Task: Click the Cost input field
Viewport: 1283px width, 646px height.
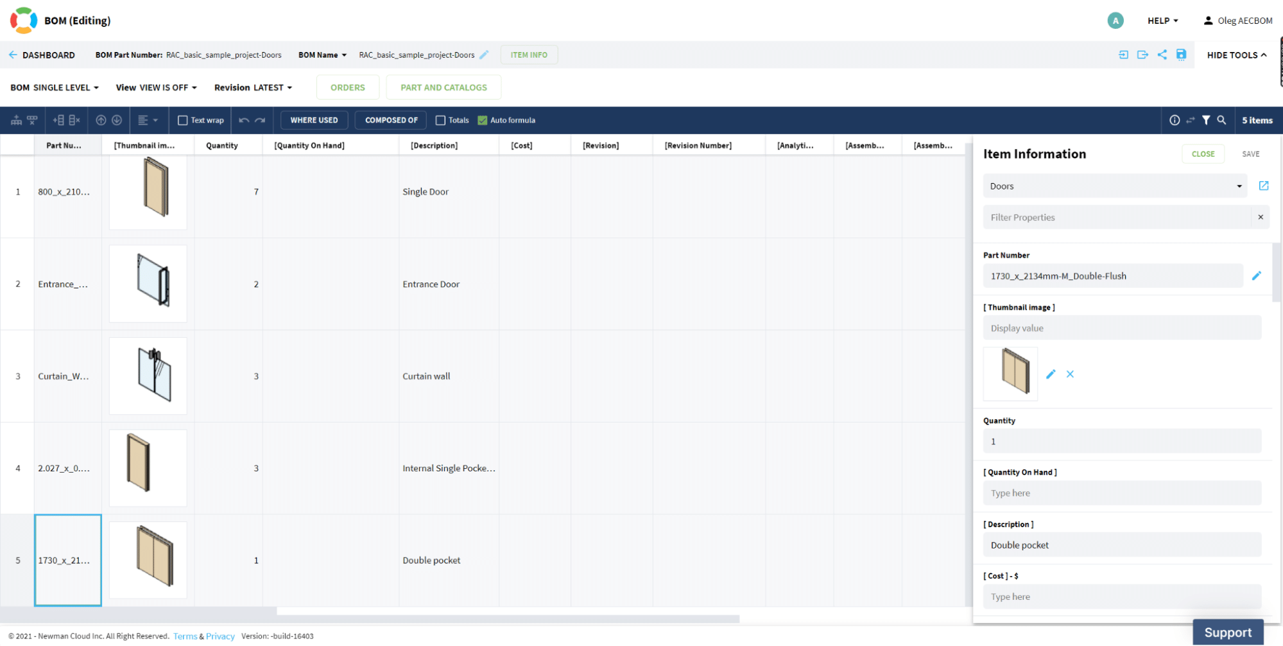Action: point(1122,597)
